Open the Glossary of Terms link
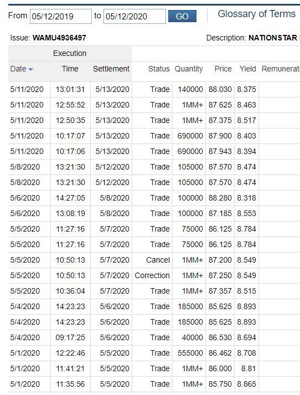 point(256,14)
